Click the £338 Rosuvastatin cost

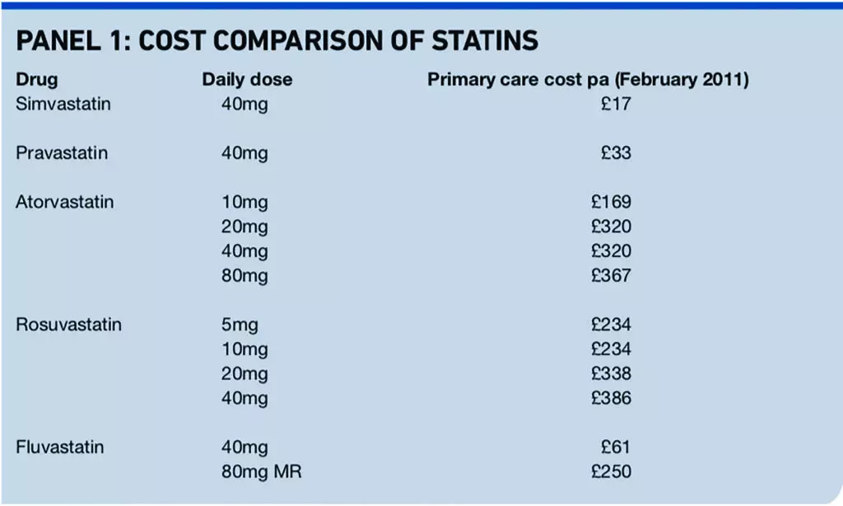(611, 373)
